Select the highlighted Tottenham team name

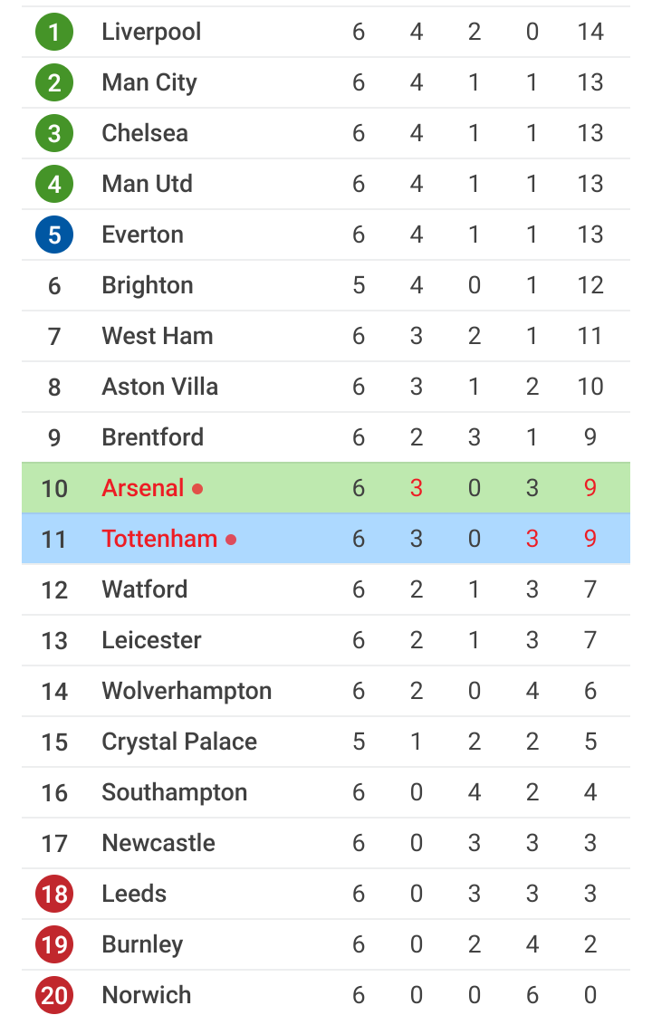[x=160, y=539]
